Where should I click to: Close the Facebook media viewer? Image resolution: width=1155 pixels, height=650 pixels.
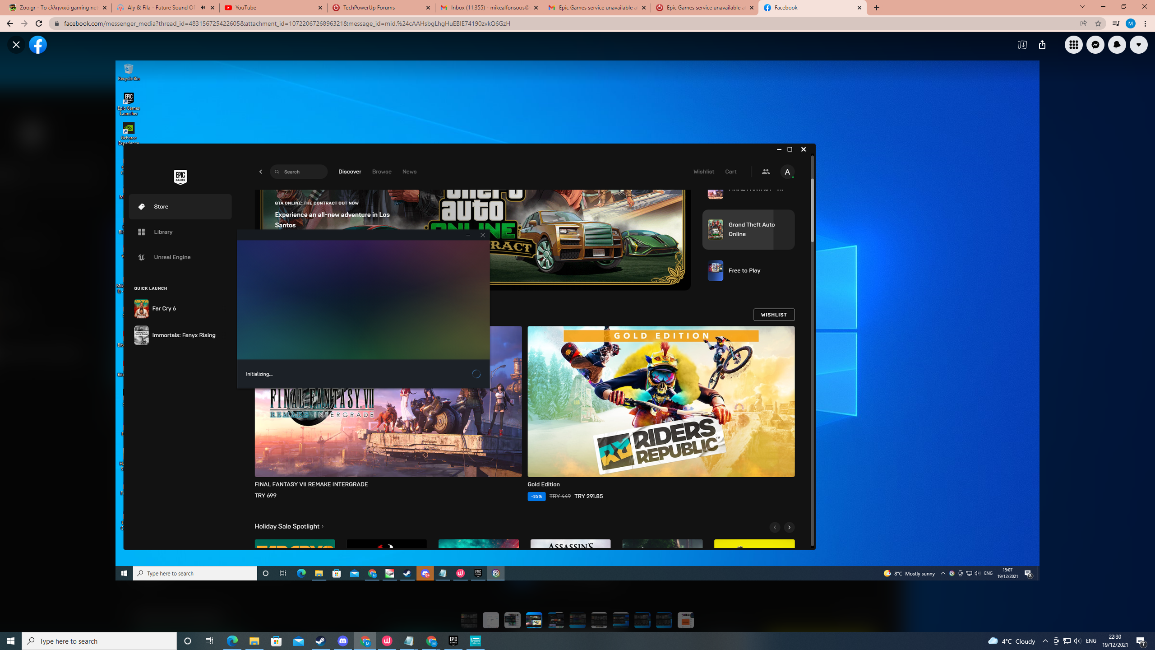[x=16, y=45]
